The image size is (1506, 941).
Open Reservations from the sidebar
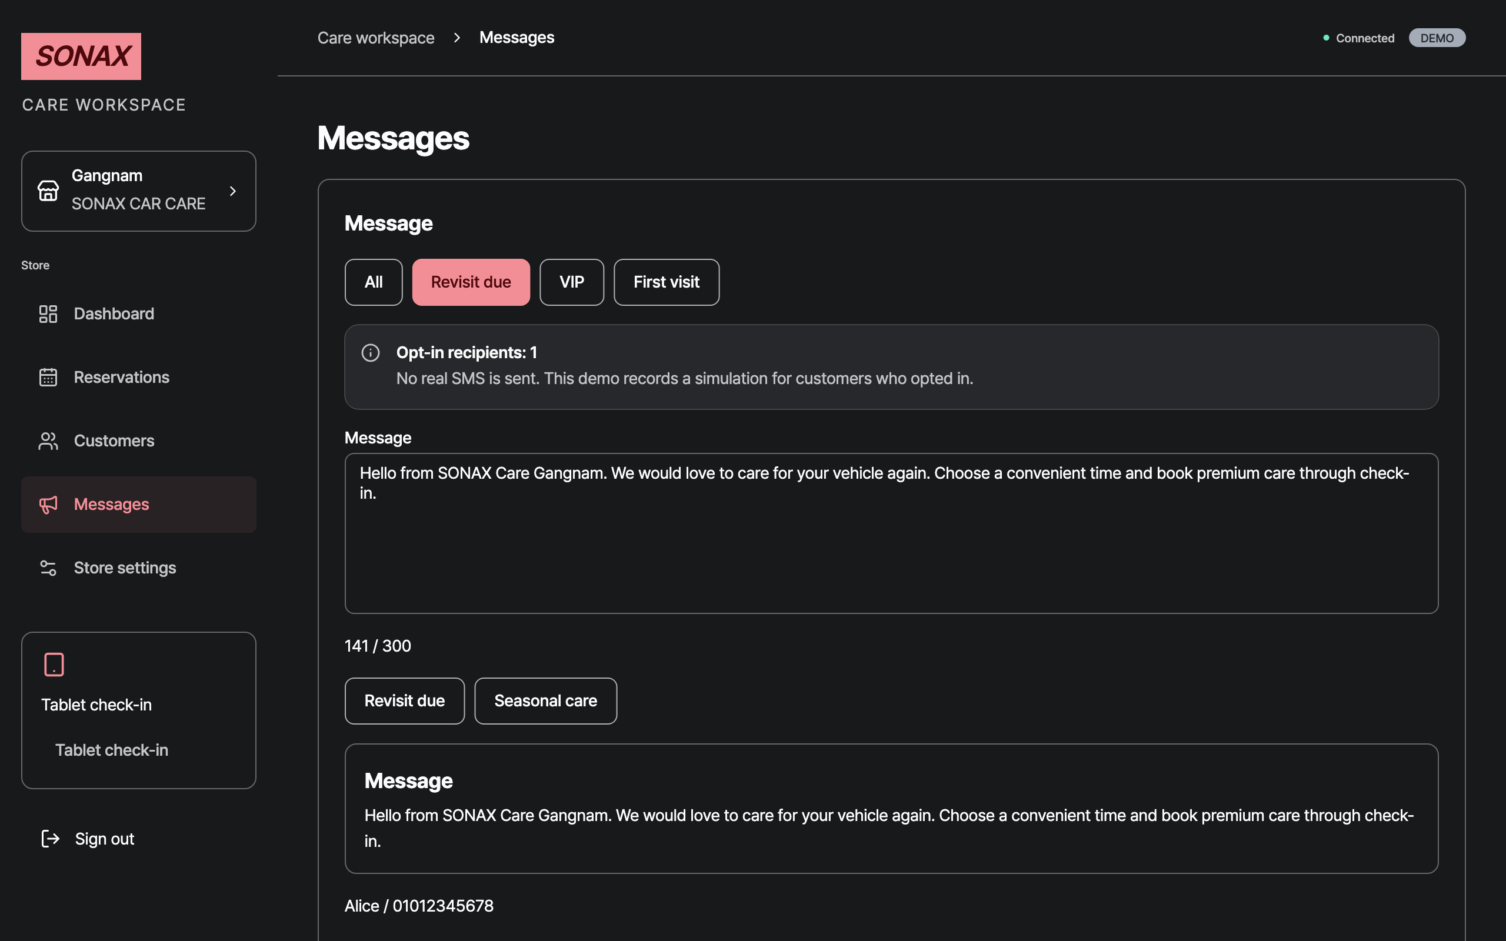tap(139, 377)
